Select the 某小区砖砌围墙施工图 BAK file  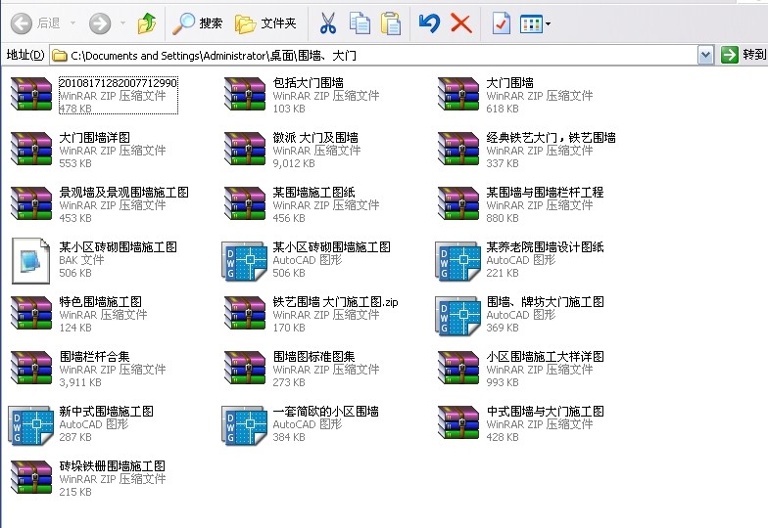118,247
